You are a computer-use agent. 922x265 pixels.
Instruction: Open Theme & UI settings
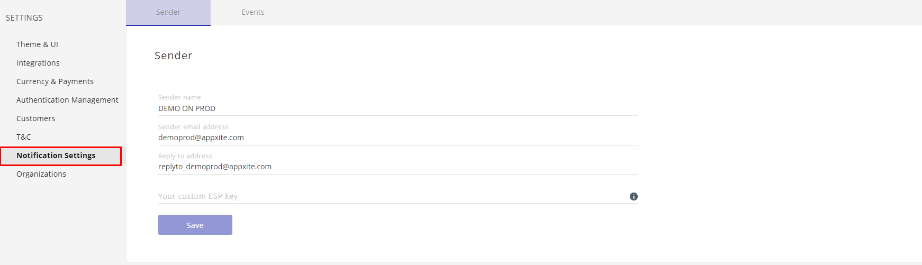[x=37, y=44]
